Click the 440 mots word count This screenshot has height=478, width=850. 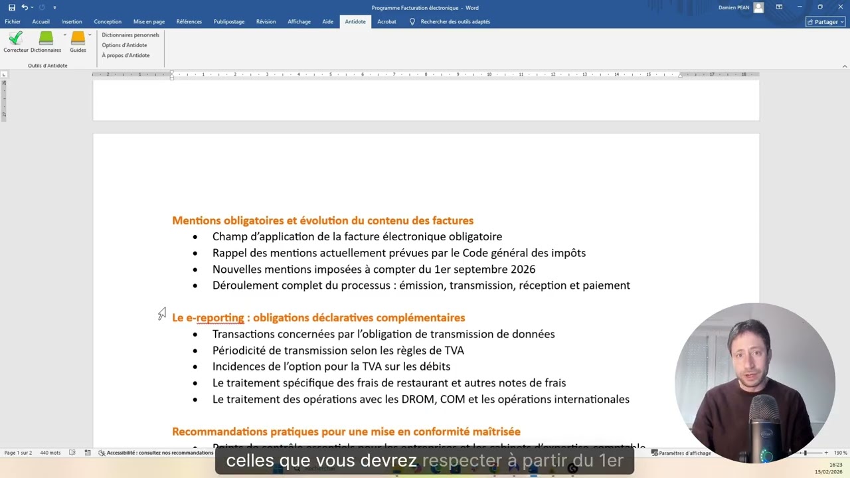(50, 453)
